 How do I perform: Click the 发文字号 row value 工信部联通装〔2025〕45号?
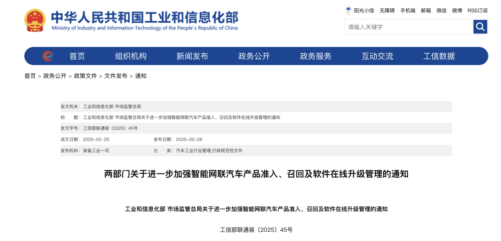click(x=110, y=129)
